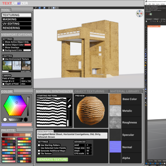Click the Active Object Color red swatch
This screenshot has width=166, height=166.
28,45
